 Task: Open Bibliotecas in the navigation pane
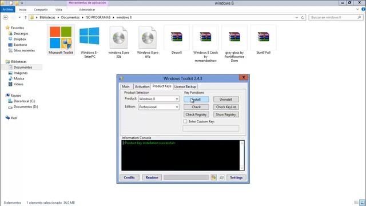coord(16,61)
